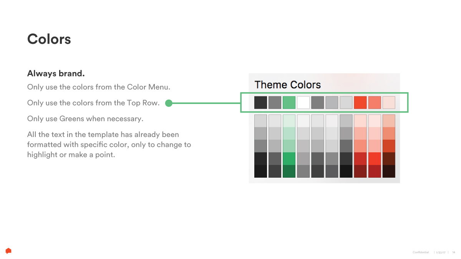The height and width of the screenshot is (259, 461).
Task: Click the "Only use Greens when necessary" line
Action: (85, 119)
